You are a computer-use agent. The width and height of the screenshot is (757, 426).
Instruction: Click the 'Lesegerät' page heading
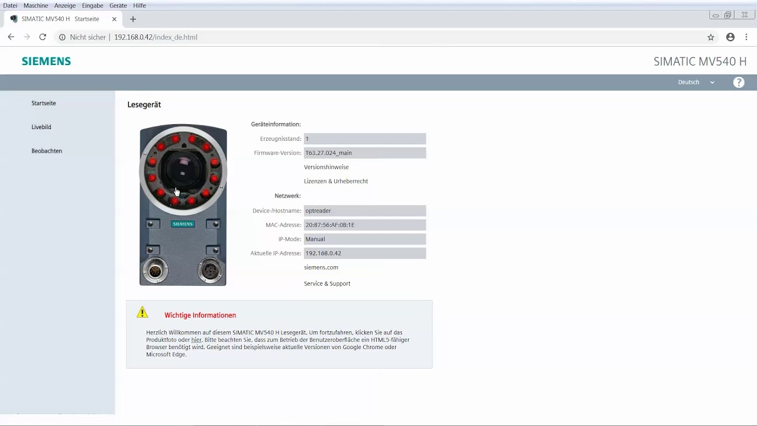coord(144,105)
